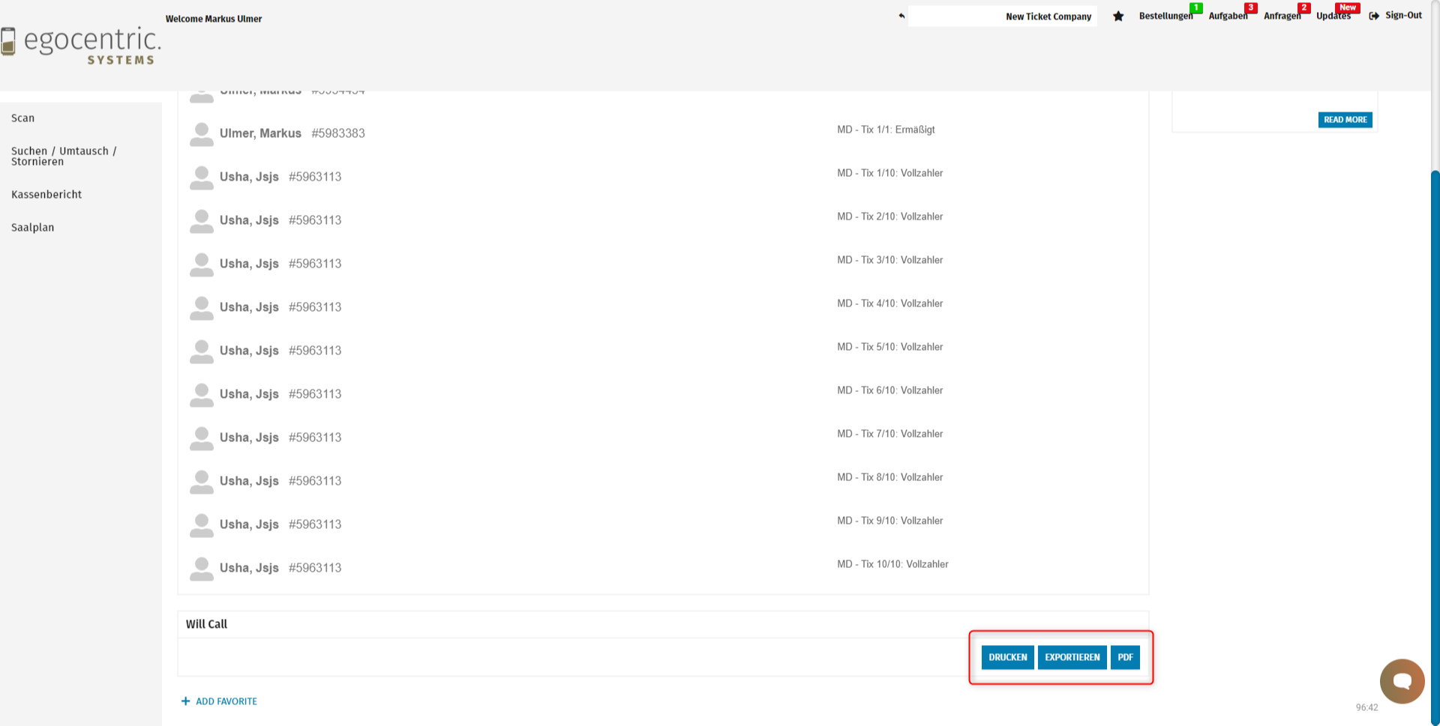Click avatar icon for Ulmer, Markus #5983383
Screen dimensions: 1440x726
point(201,134)
